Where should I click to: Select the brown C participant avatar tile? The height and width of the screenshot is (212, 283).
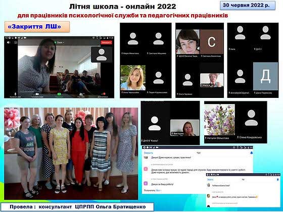(212, 42)
